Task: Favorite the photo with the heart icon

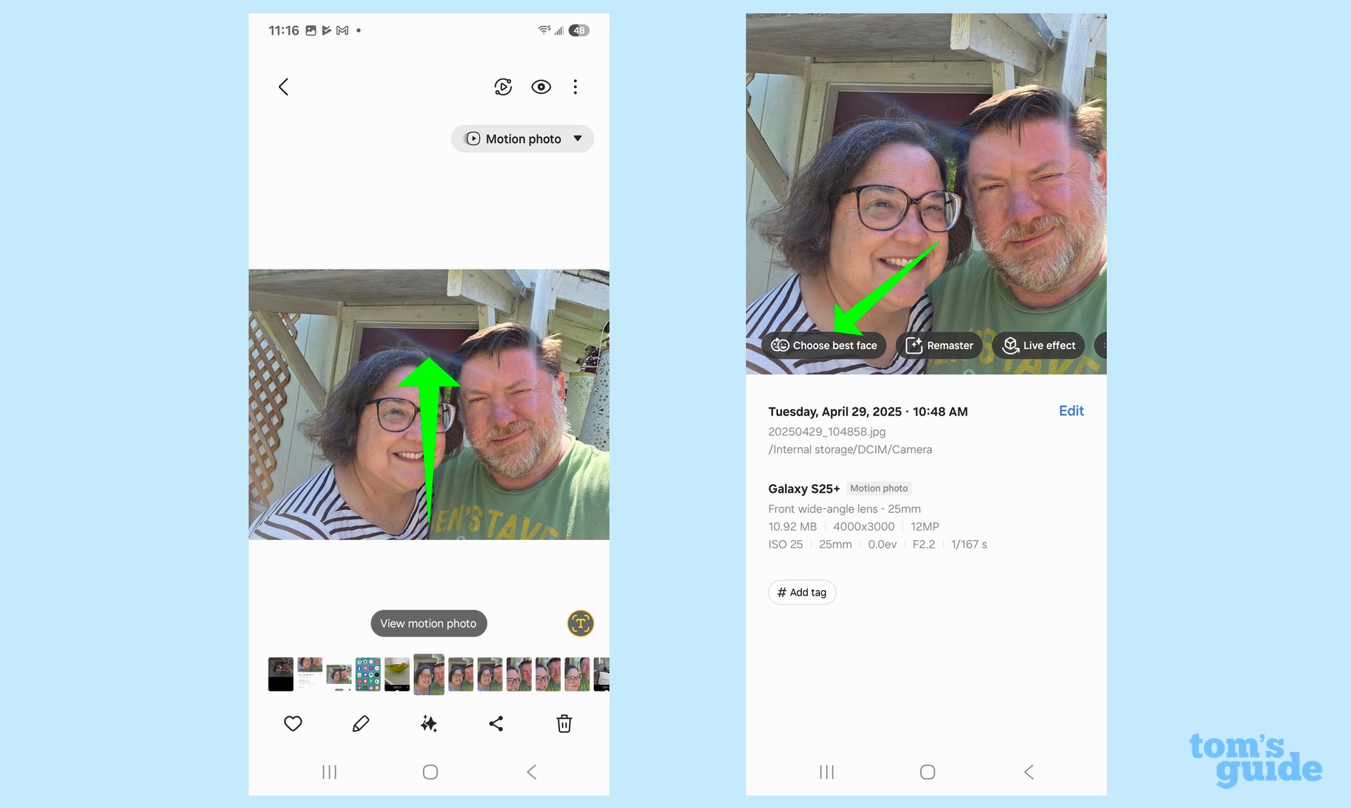Action: coord(293,724)
